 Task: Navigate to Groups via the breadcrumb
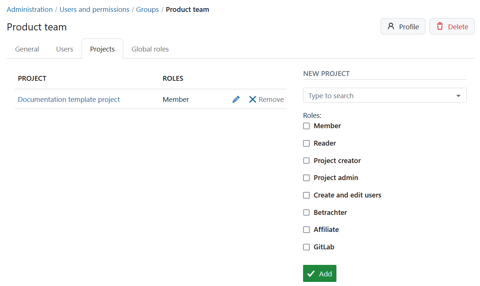click(x=147, y=9)
